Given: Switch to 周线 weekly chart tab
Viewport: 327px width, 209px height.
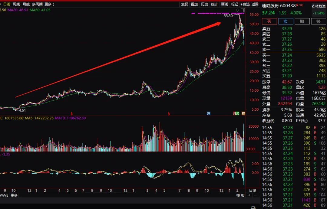Looking at the screenshot, I should tap(16, 4).
